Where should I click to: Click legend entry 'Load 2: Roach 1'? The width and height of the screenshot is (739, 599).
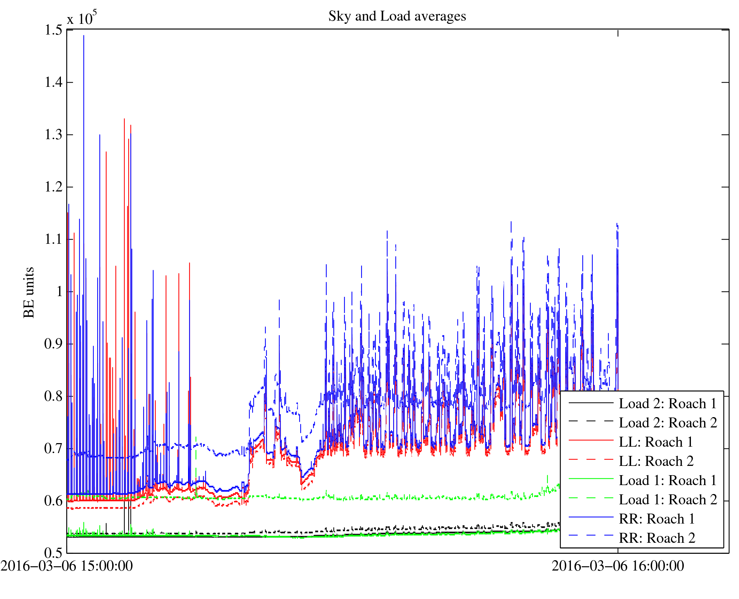(x=667, y=404)
